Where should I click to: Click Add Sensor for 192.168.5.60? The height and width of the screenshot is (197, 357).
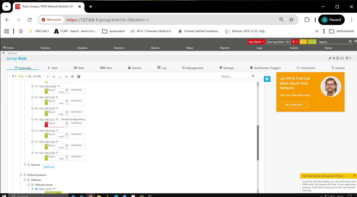click(x=75, y=147)
